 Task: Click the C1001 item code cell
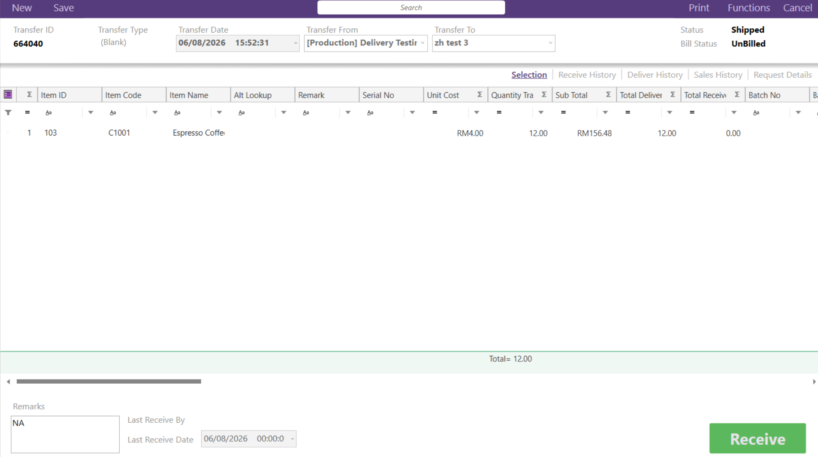134,133
